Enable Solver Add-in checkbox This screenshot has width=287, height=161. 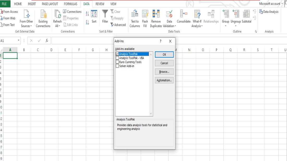117,66
